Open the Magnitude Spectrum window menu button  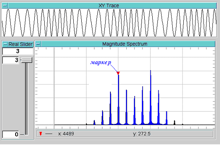coord(38,44)
